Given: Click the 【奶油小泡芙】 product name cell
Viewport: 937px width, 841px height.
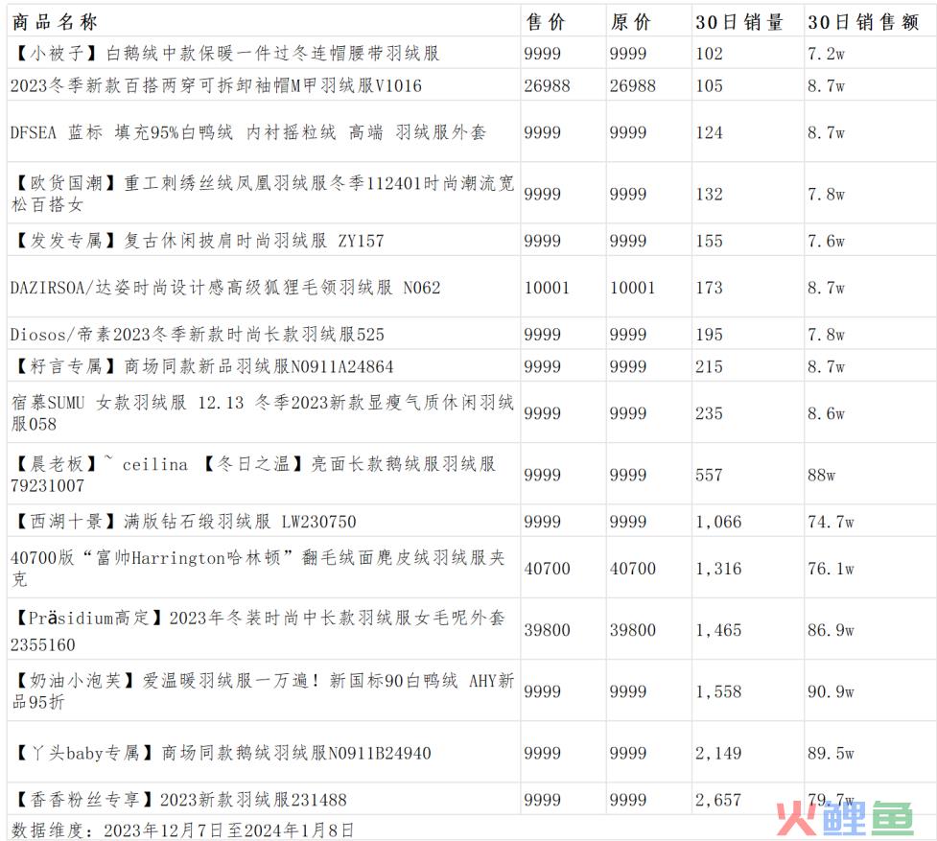Looking at the screenshot, I should pos(261,690).
